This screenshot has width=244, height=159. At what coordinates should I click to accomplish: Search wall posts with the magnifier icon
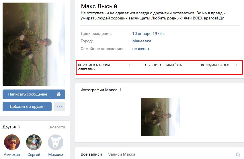[238, 154]
